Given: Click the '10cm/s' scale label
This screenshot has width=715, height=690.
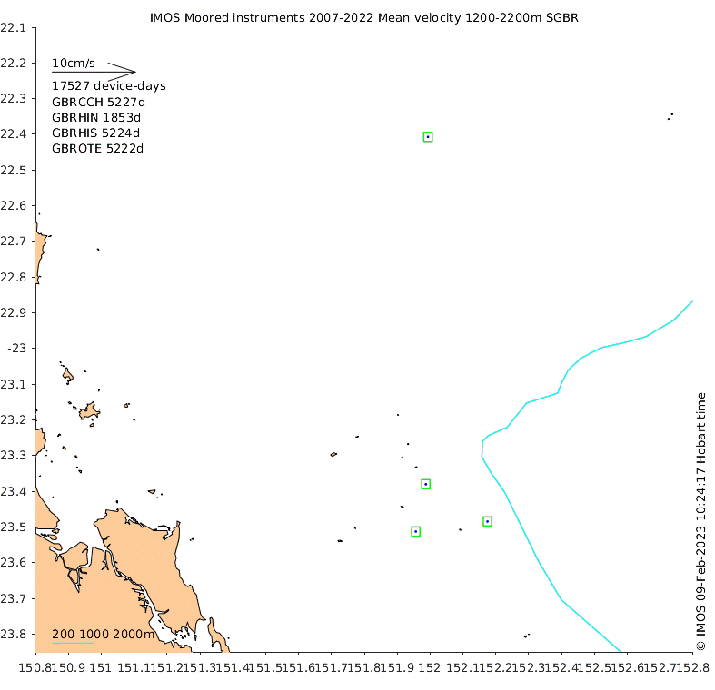Looking at the screenshot, I should coord(74,63).
